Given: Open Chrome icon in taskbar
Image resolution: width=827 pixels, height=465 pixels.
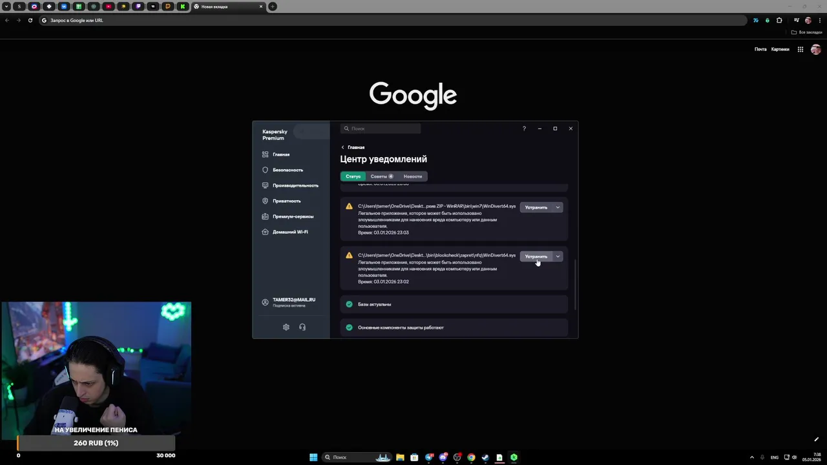Looking at the screenshot, I should 471,457.
